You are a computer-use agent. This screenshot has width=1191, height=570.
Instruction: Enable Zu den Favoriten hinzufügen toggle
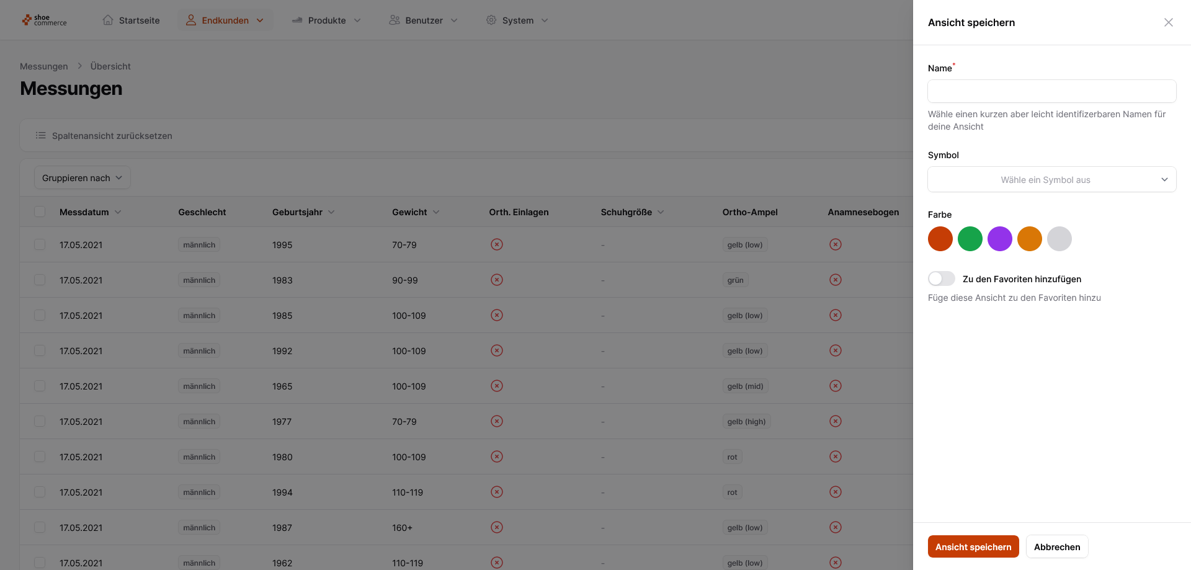tap(941, 278)
